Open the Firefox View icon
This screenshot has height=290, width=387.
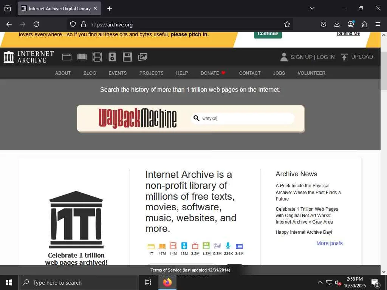[x=8, y=8]
